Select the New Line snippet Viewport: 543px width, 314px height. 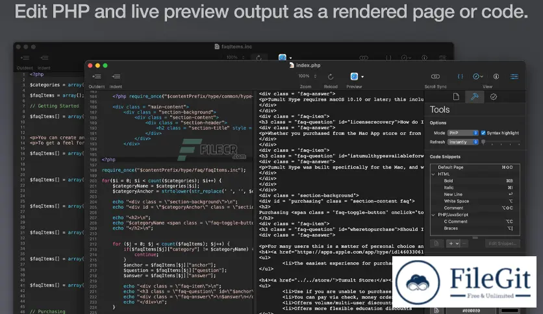point(475,195)
